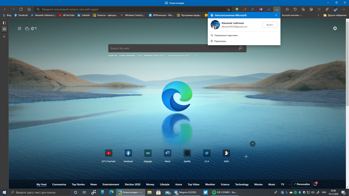Open the green shield extension
The width and height of the screenshot is (349, 196).
click(x=237, y=9)
